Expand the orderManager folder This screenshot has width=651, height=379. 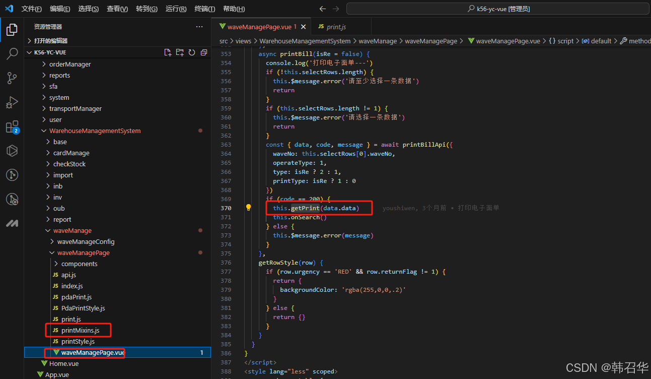(117, 64)
